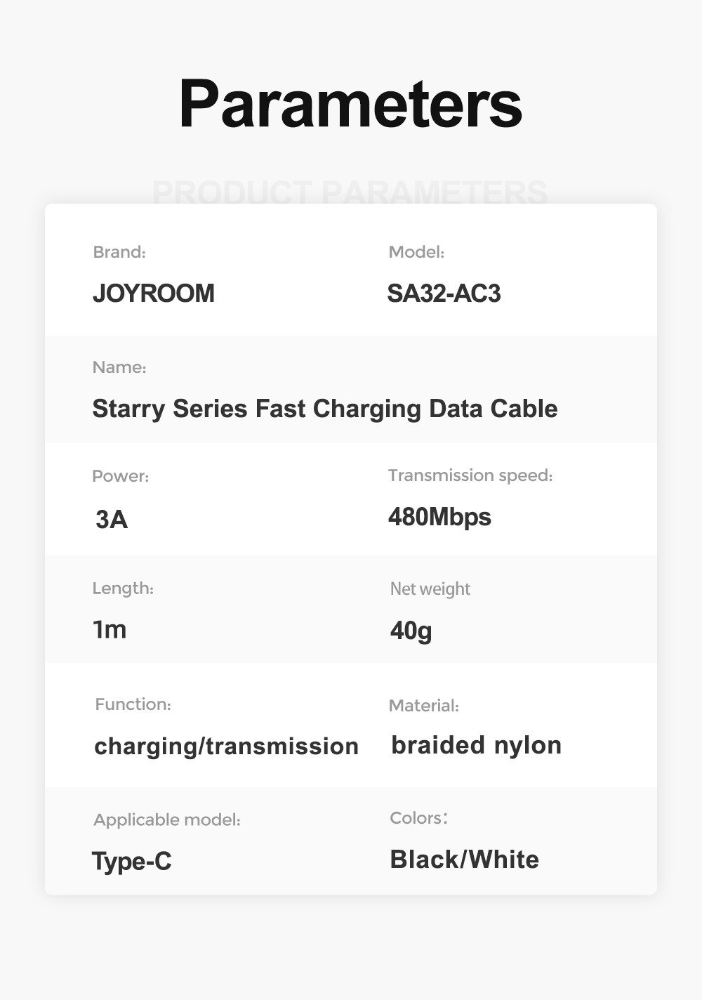Click the "Name:" label

tap(119, 367)
